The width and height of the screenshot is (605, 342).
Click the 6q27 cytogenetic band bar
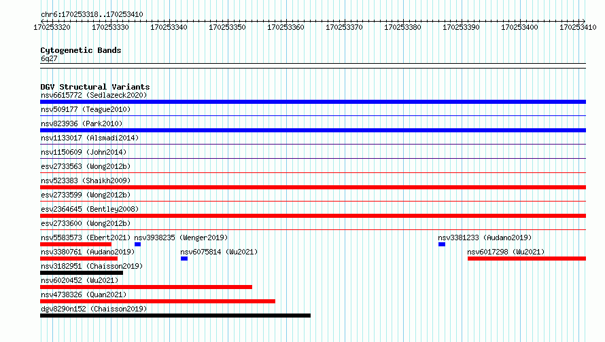tap(313, 66)
